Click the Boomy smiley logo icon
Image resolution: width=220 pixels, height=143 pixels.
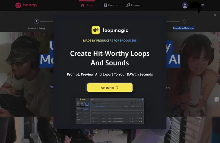pyautogui.click(x=18, y=5)
